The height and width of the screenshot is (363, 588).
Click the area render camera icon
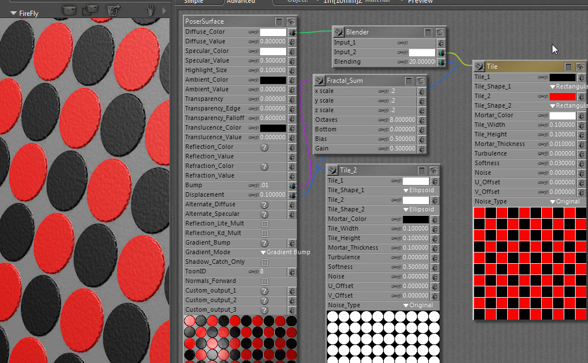tap(89, 10)
